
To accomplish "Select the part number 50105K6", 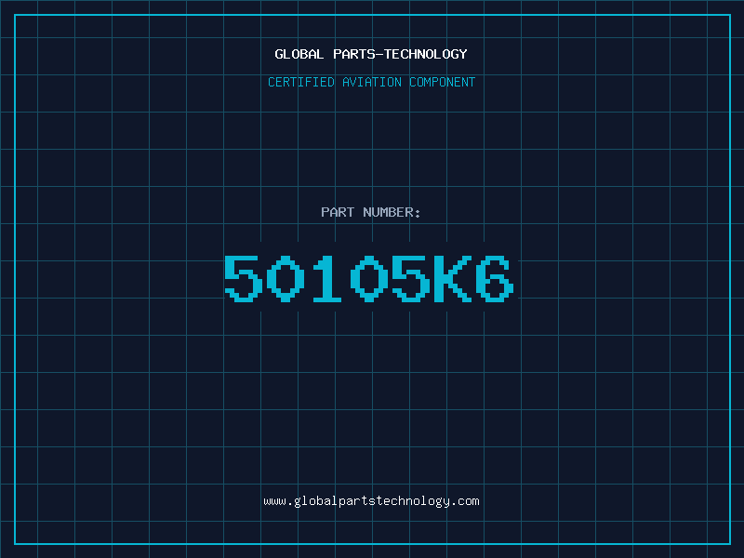I will tap(369, 279).
